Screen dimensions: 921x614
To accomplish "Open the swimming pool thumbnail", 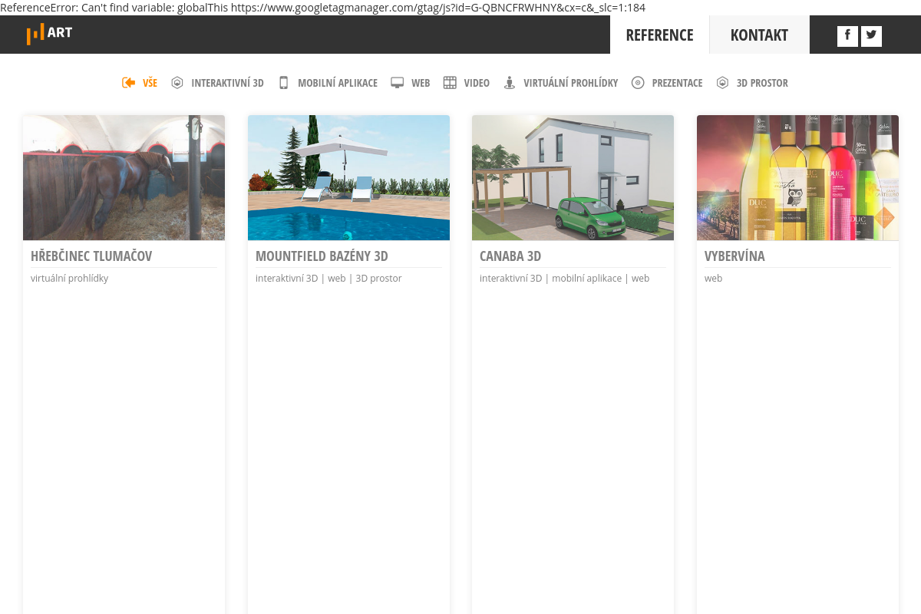I will pyautogui.click(x=348, y=177).
